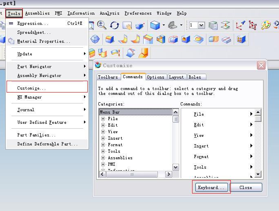Viewport: 279px width, 211px height.
Task: Open the Analysis menu
Action: pos(109,13)
